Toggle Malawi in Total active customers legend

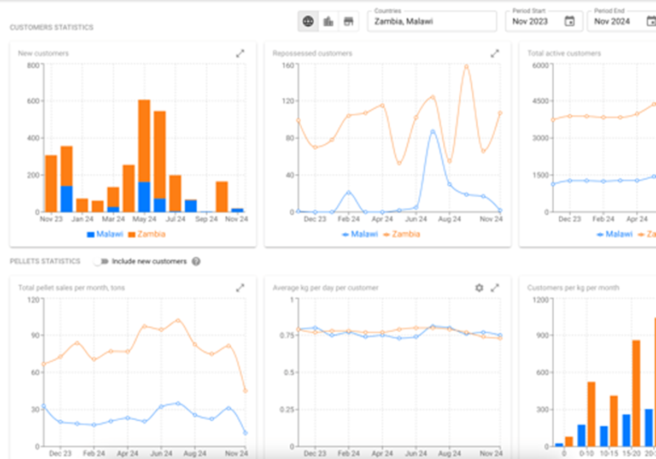coord(614,234)
